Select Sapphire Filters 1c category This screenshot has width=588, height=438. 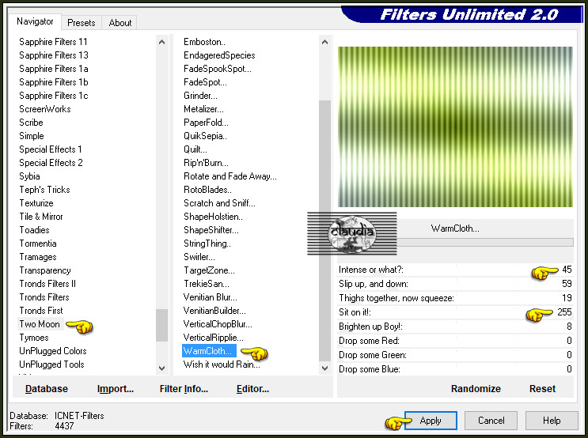pyautogui.click(x=54, y=96)
